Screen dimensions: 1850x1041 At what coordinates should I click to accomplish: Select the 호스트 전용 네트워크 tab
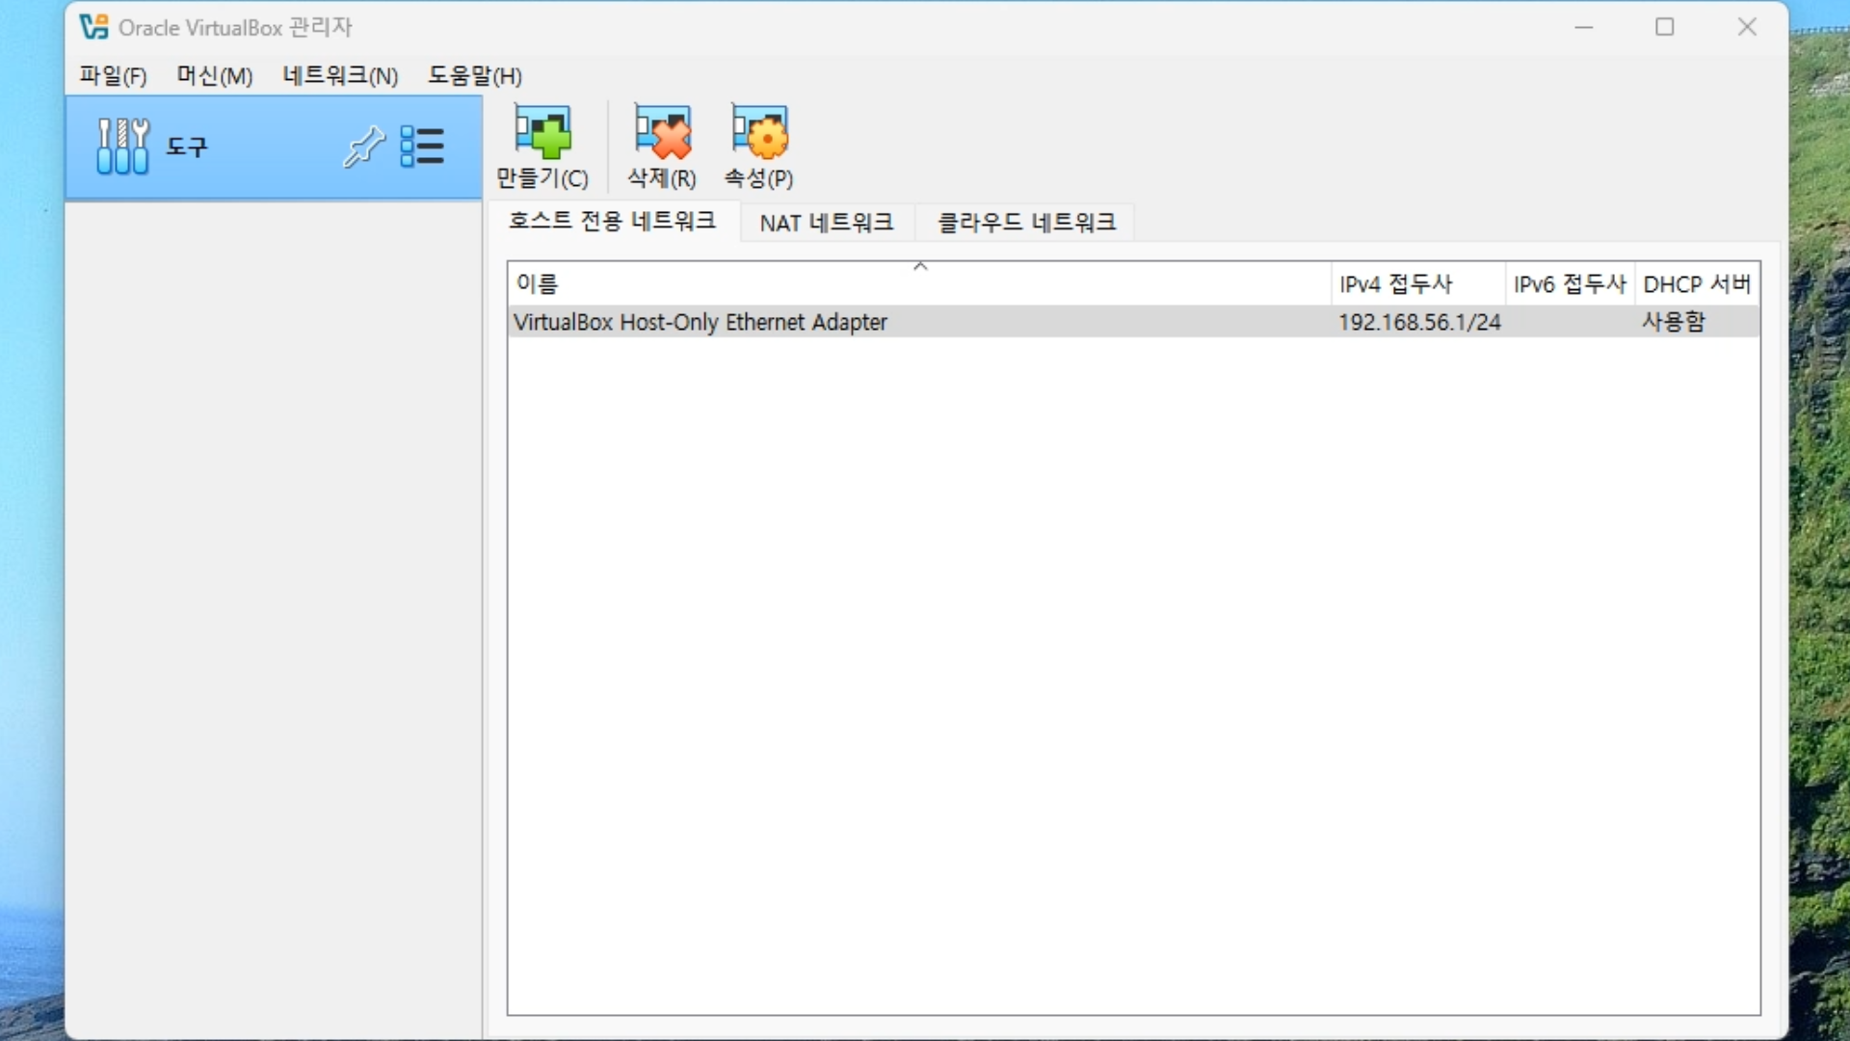point(612,222)
